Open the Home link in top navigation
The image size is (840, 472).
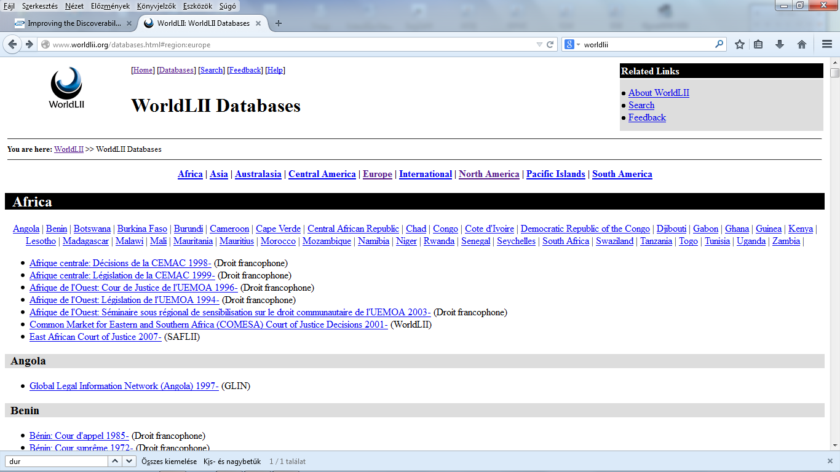(143, 70)
